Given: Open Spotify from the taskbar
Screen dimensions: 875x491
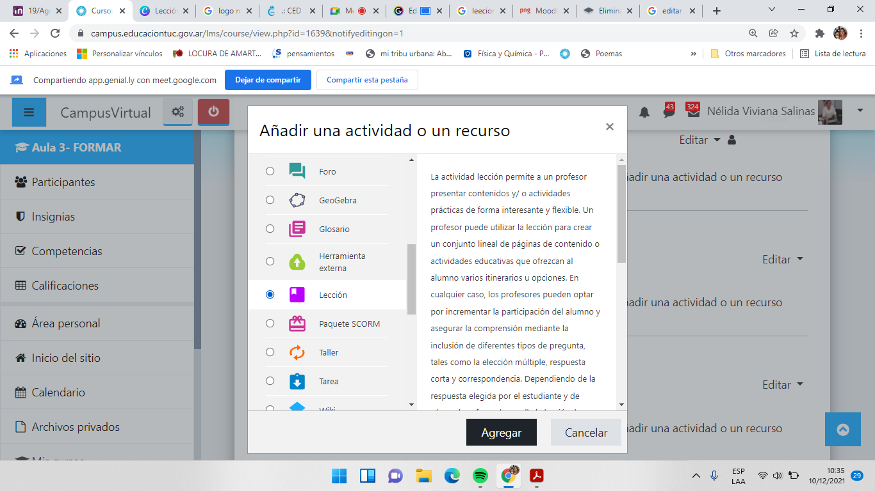Looking at the screenshot, I should pyautogui.click(x=480, y=476).
